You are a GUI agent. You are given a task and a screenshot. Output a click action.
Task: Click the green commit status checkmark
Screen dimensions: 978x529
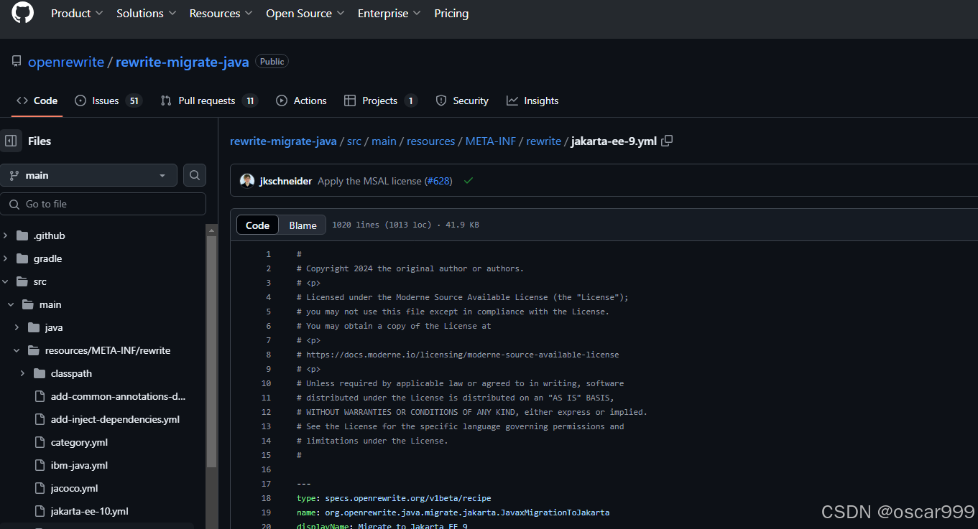[469, 181]
